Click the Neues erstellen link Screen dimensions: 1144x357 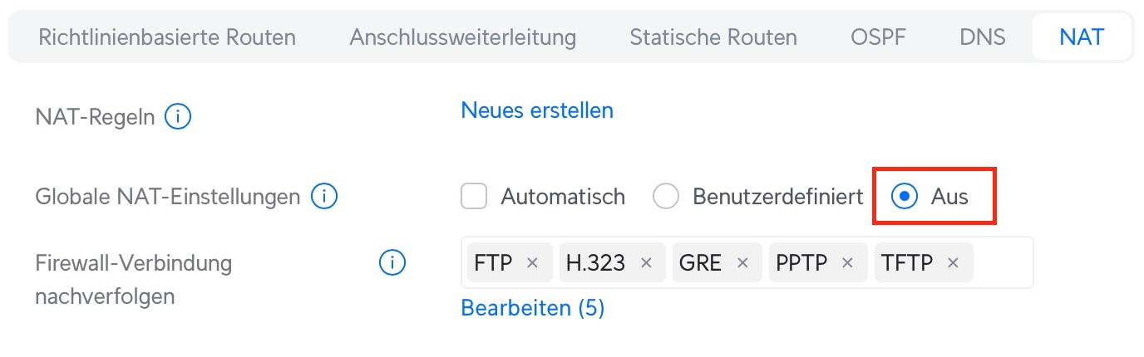click(x=537, y=110)
